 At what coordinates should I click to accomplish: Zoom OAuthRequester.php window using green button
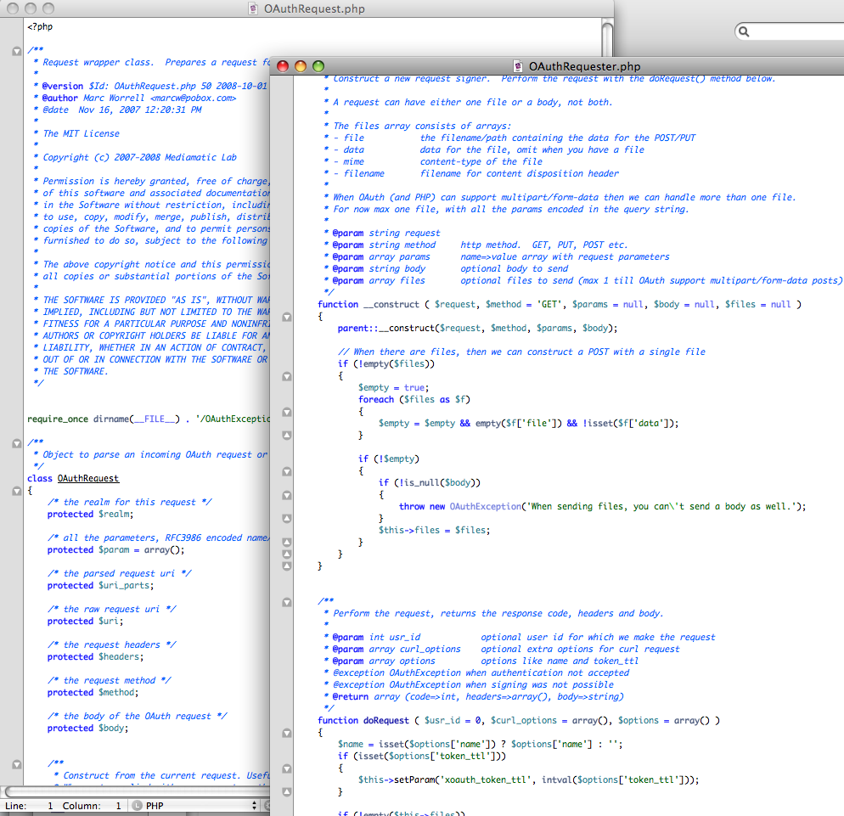click(318, 66)
